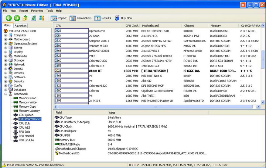Click the up-level arrow toolbar icon

pyautogui.click(x=25, y=18)
